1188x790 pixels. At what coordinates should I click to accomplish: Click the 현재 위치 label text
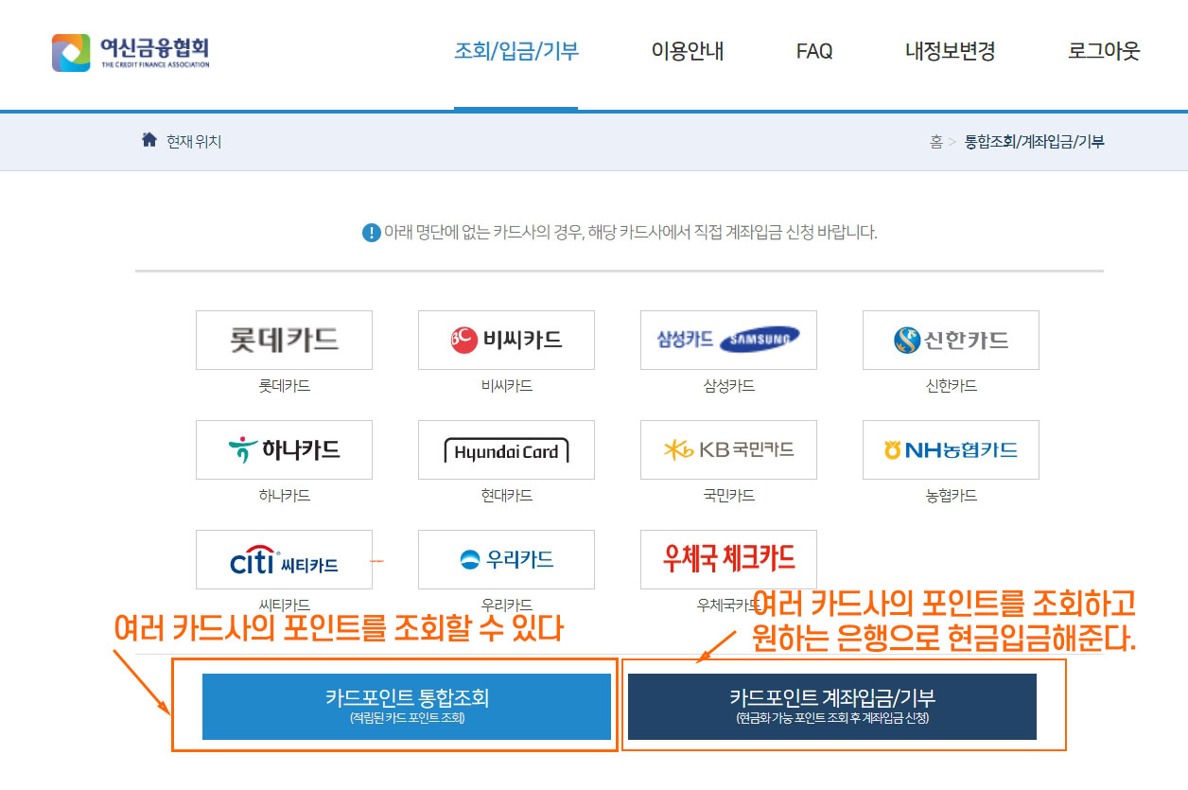[x=194, y=142]
